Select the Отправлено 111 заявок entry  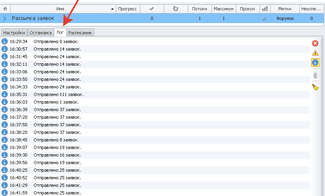click(155, 94)
